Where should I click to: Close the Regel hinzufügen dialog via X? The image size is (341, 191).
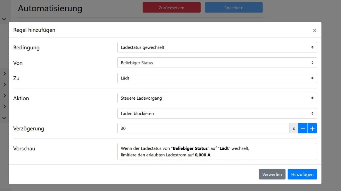click(x=315, y=30)
